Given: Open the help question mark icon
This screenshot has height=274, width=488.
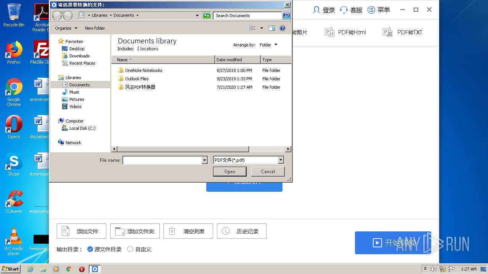Looking at the screenshot, I should pos(283,28).
